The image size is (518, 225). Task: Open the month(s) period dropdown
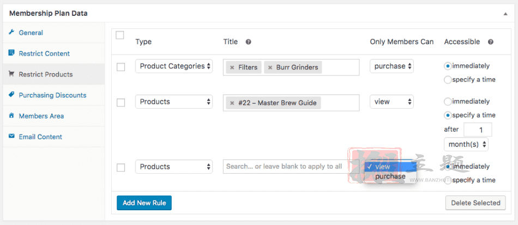(466, 144)
